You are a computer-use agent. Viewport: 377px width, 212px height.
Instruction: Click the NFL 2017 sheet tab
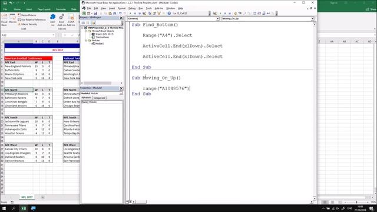[x=27, y=197]
